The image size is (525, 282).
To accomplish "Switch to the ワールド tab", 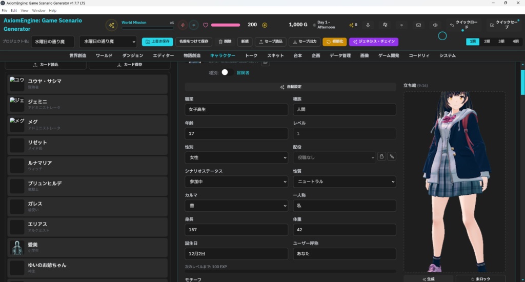I will (104, 55).
